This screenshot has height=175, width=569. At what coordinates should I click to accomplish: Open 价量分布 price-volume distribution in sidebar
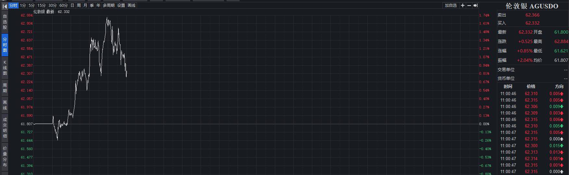(x=5, y=156)
